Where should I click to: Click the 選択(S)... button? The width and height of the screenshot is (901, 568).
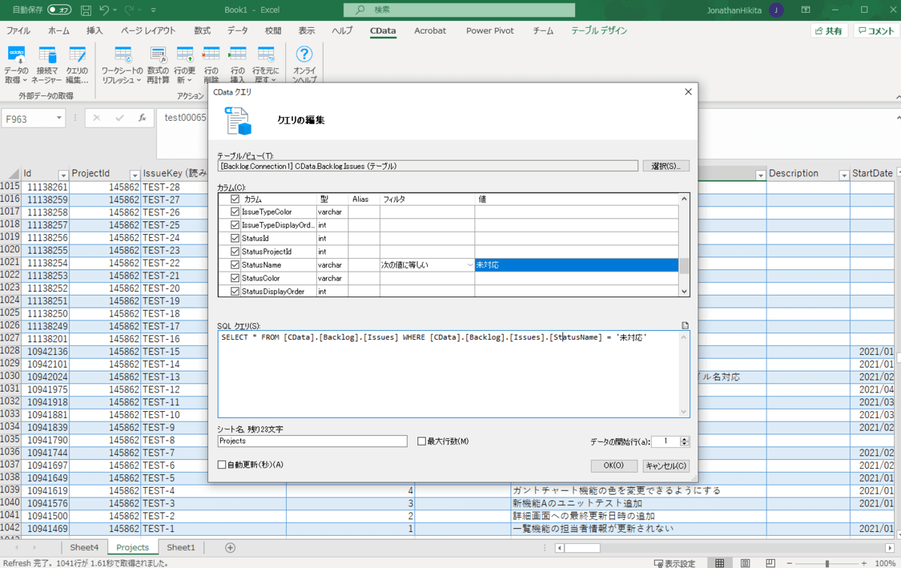[665, 166]
